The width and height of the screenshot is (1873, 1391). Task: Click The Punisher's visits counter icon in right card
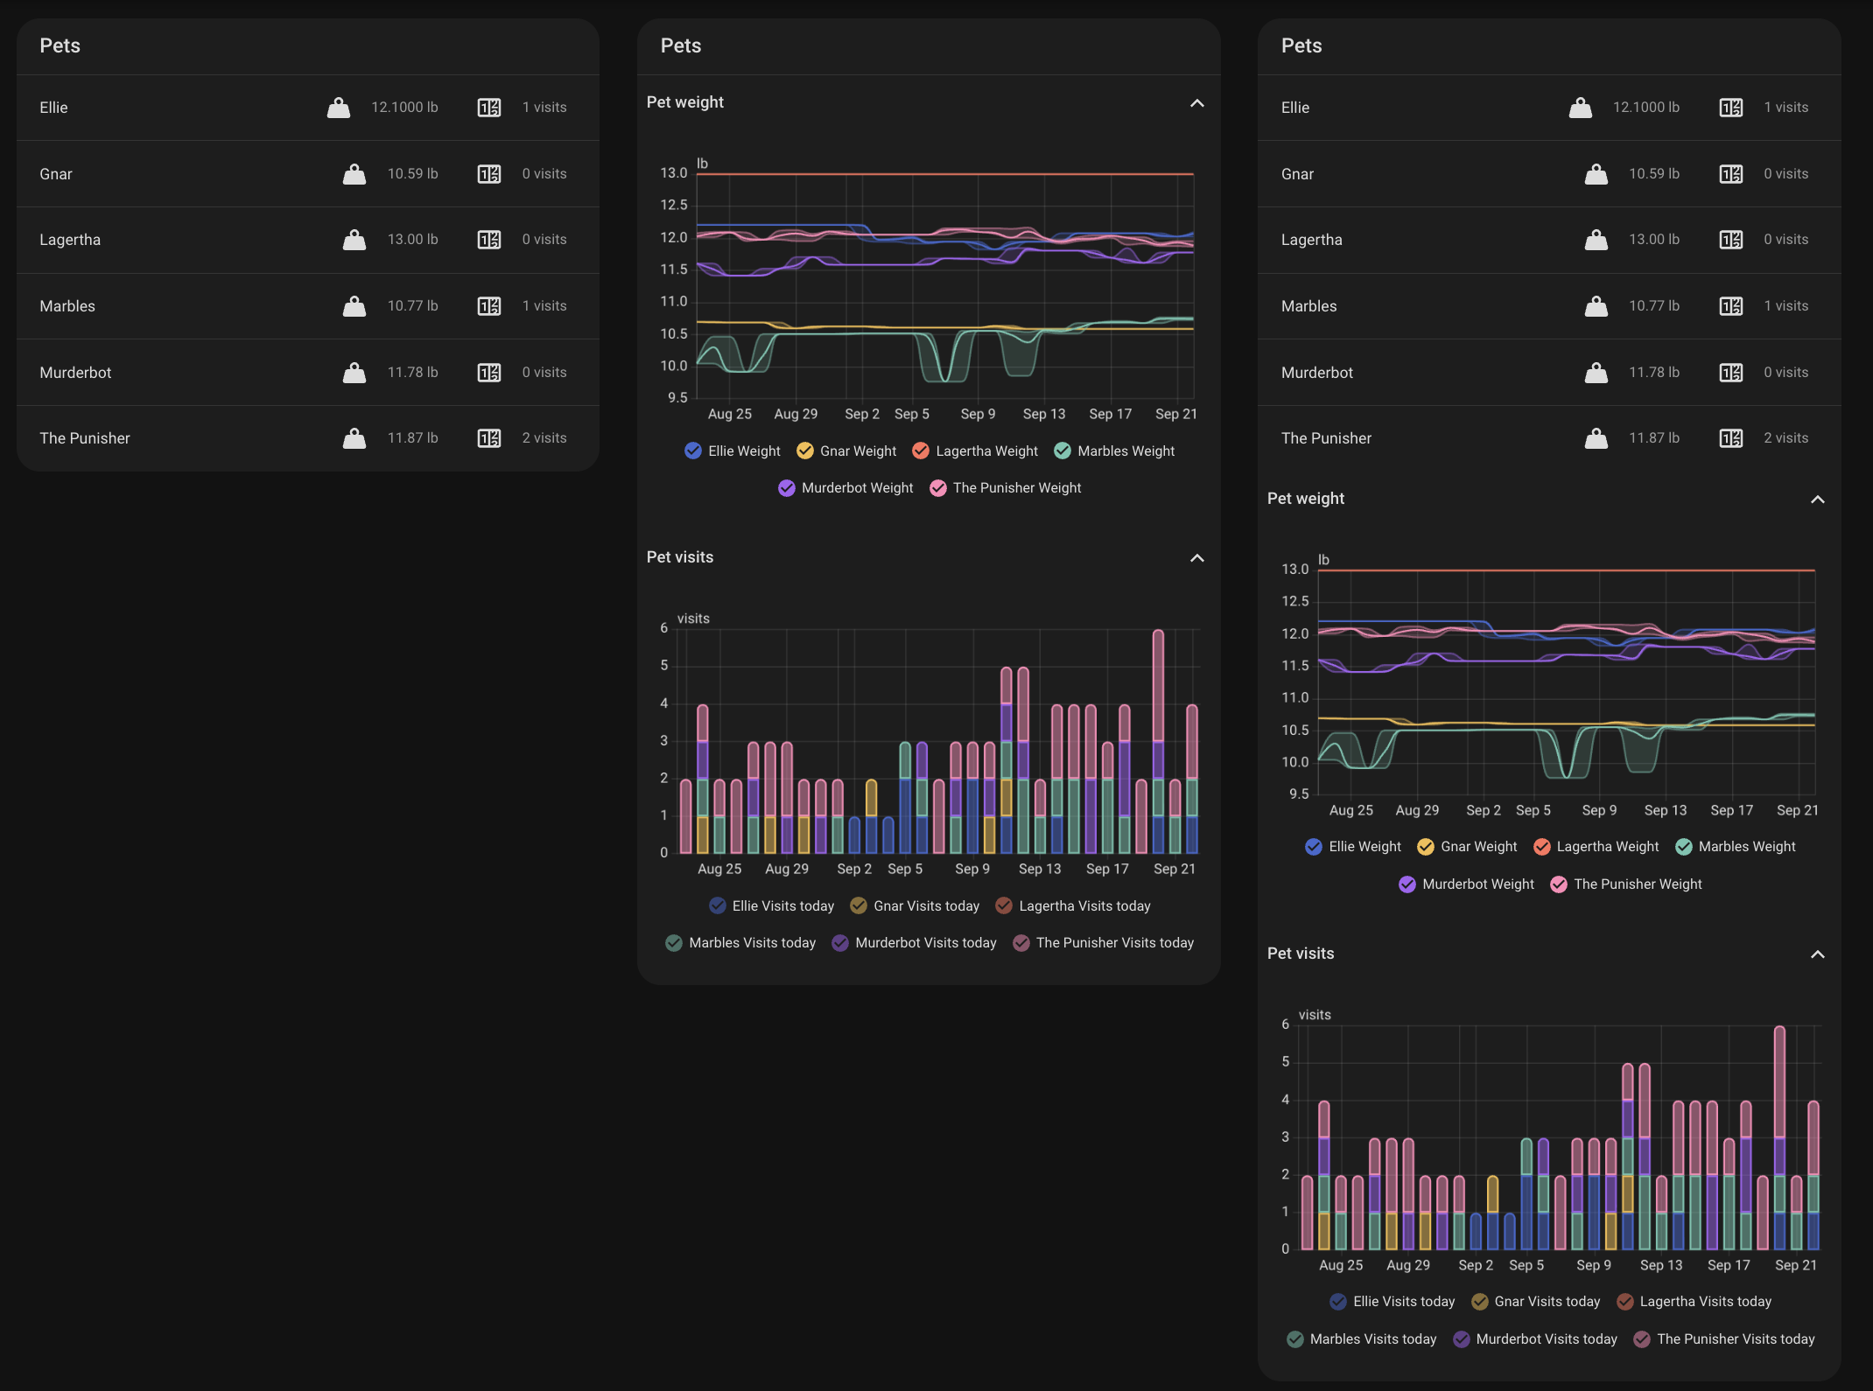[1731, 438]
